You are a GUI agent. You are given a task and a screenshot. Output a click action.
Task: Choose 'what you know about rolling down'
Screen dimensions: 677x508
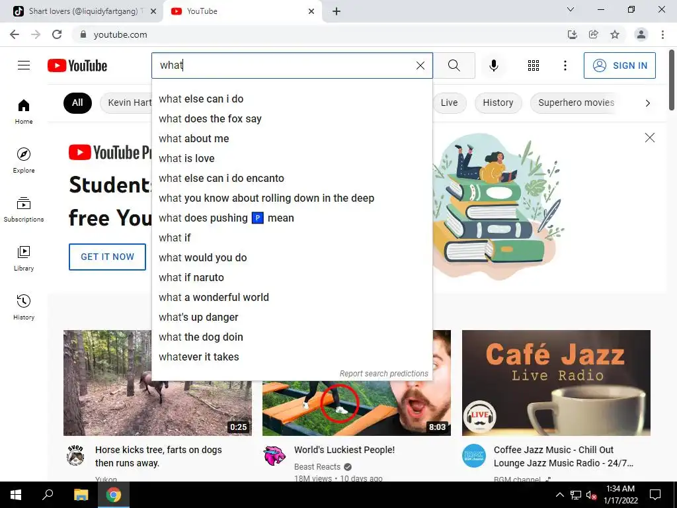point(292,198)
